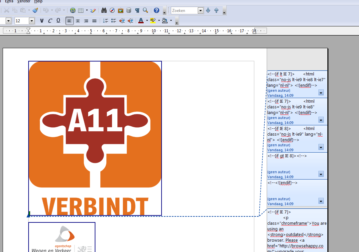Image resolution: width=359 pixels, height=252 pixels.
Task: Open menu of first comment
Action: point(321,93)
